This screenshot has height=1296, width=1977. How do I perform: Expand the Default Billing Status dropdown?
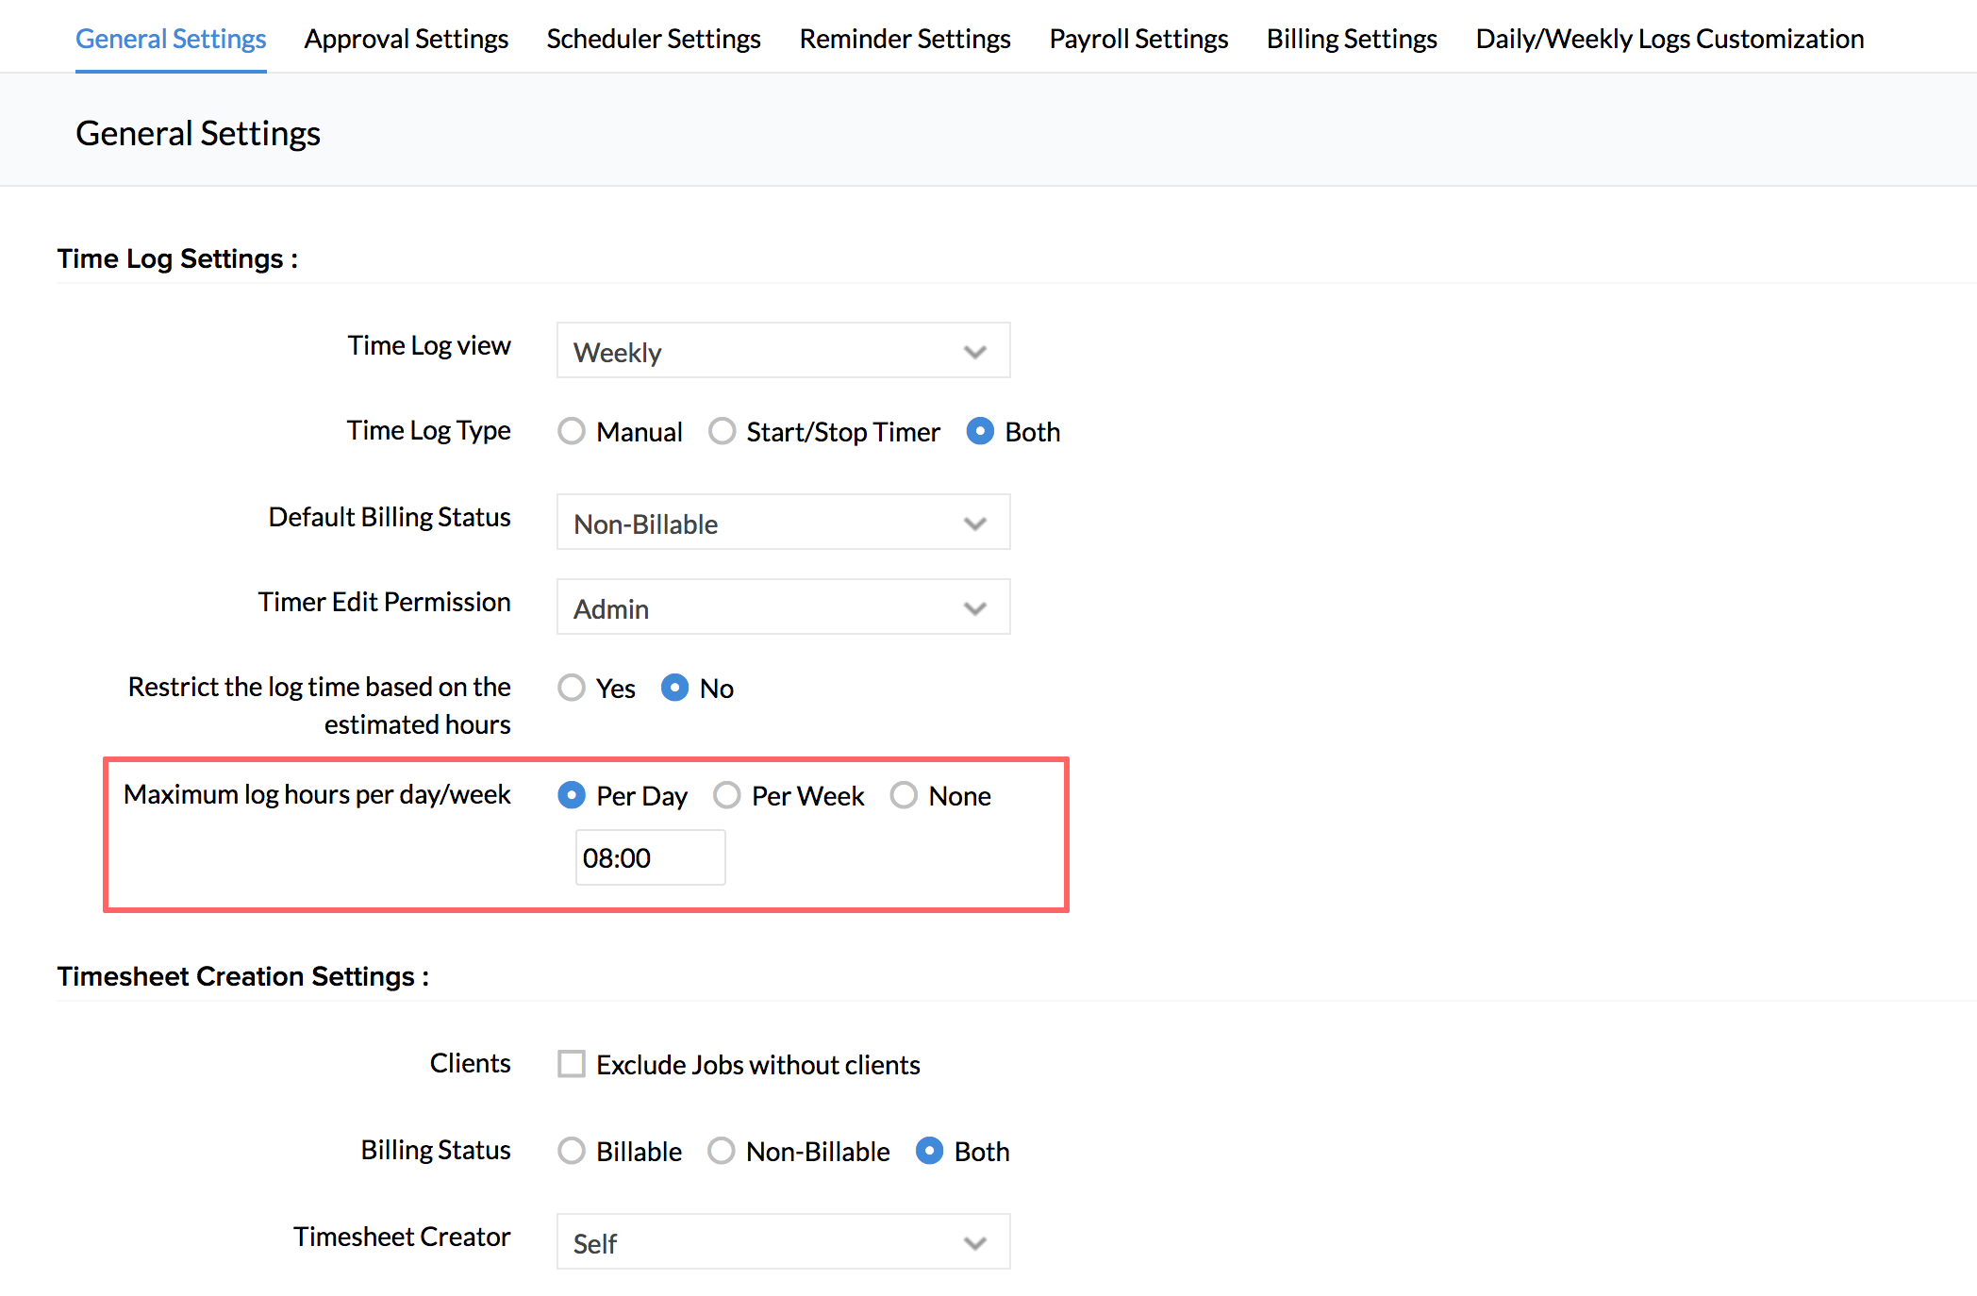click(x=783, y=523)
